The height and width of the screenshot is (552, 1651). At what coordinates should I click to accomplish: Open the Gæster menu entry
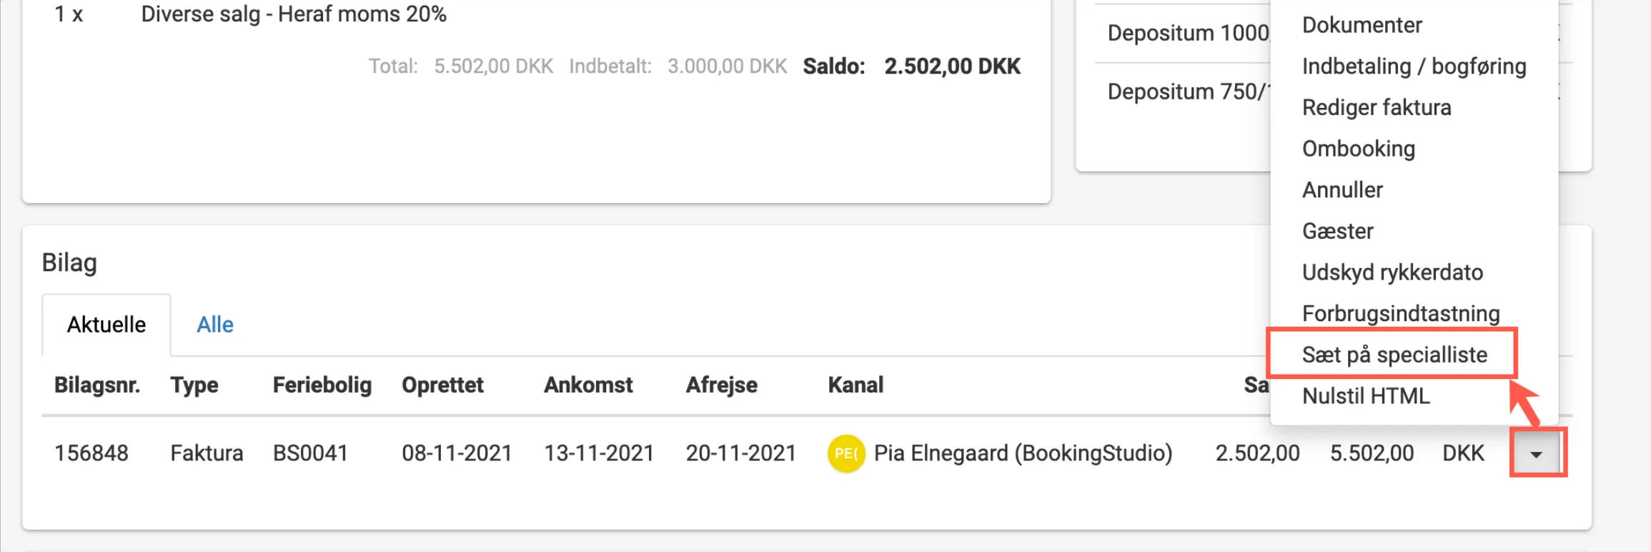pyautogui.click(x=1337, y=231)
